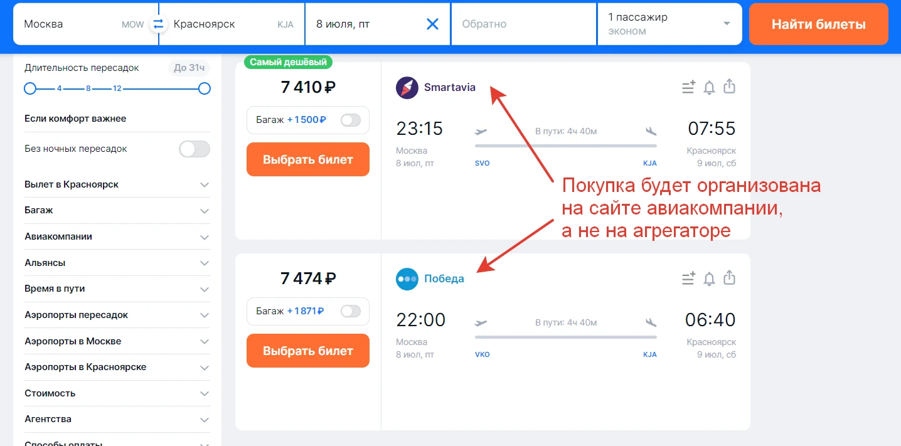Swap origin and destination cities
This screenshot has width=901, height=446.
[158, 24]
